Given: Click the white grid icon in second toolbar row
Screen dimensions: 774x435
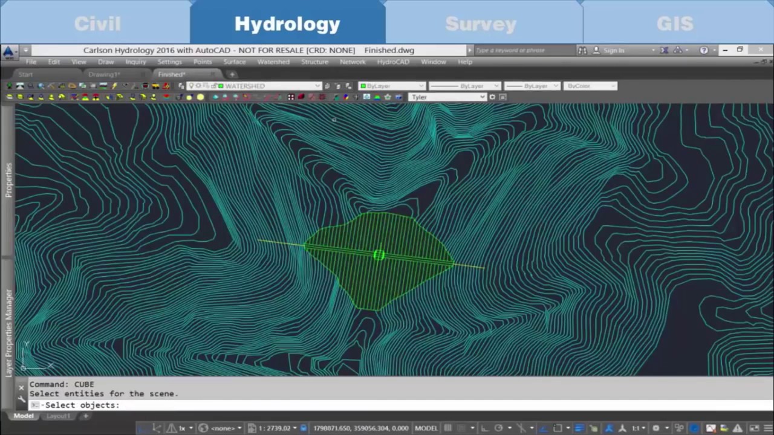Looking at the screenshot, I should 291,97.
